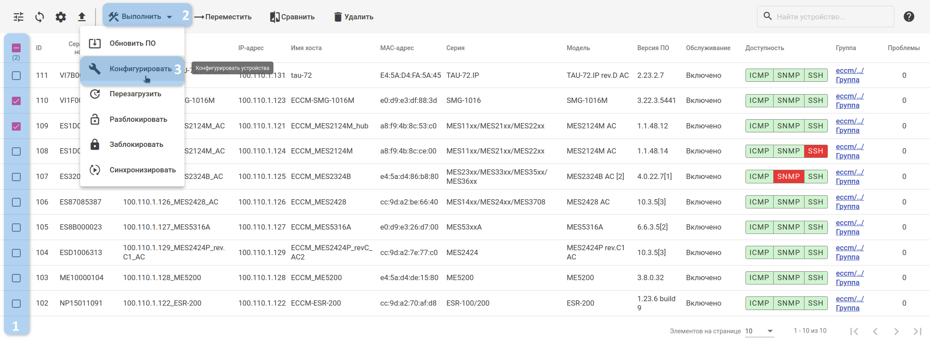Select Синхронизировать menu entry

142,170
